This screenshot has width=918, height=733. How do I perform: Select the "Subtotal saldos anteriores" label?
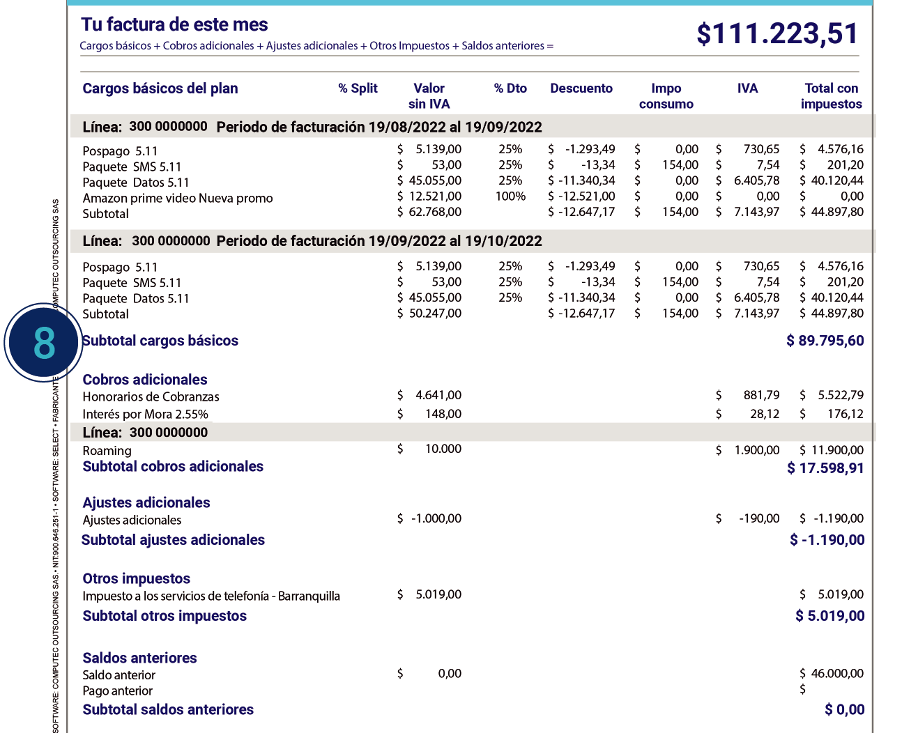tap(168, 710)
